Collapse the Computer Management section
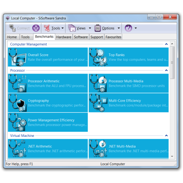The width and height of the screenshot is (183, 183). click(x=166, y=44)
